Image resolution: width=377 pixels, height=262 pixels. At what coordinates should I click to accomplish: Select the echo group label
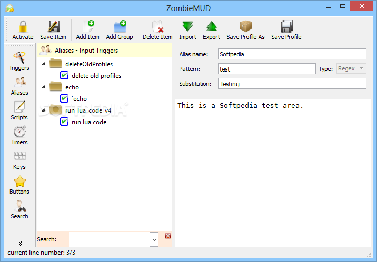(x=72, y=87)
